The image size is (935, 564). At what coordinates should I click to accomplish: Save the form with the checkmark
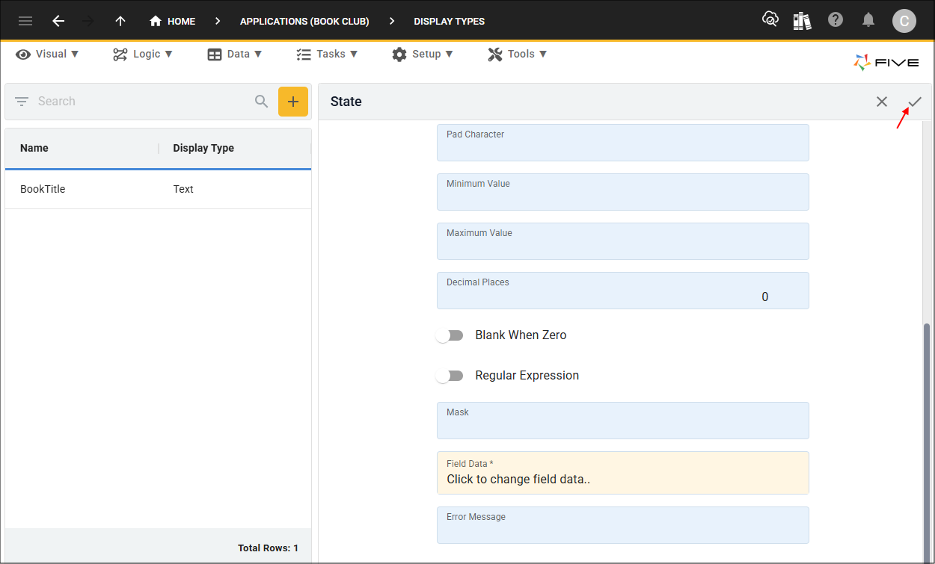click(x=915, y=102)
